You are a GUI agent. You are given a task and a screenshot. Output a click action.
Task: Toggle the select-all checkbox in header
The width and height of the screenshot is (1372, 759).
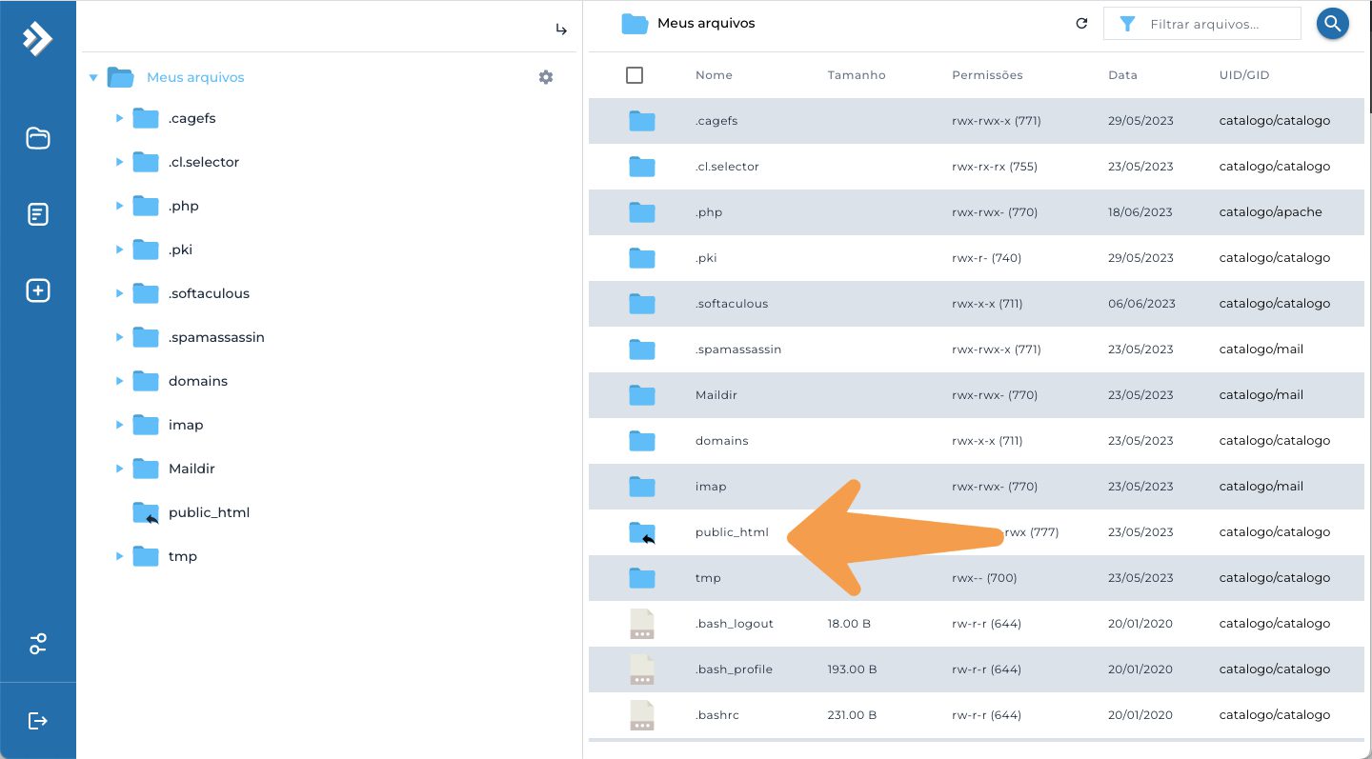635,75
